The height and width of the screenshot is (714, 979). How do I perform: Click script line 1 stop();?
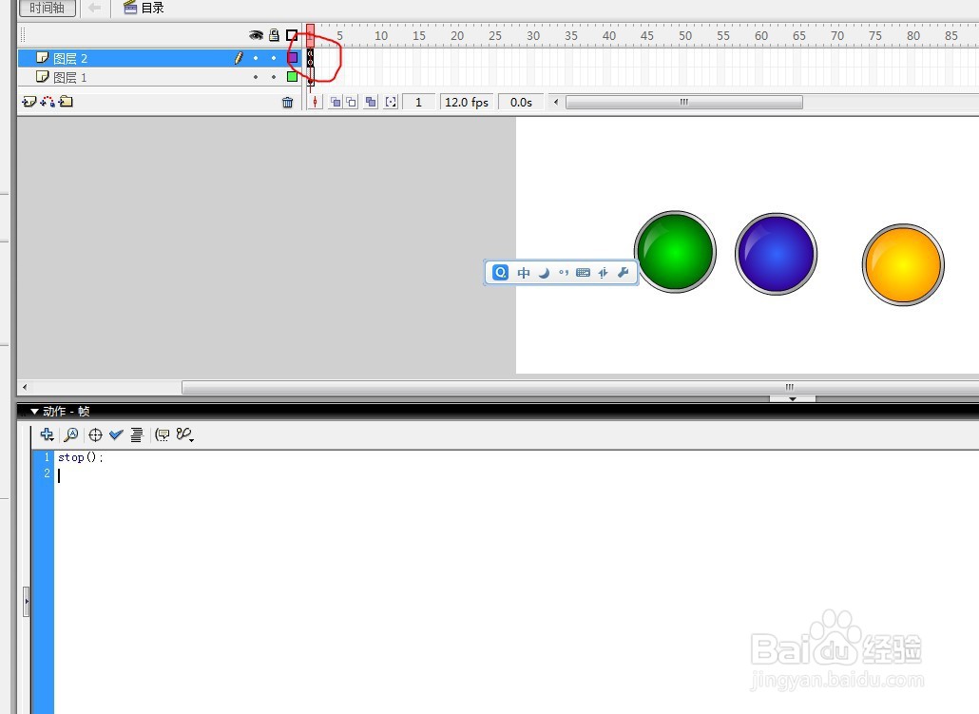pos(80,457)
